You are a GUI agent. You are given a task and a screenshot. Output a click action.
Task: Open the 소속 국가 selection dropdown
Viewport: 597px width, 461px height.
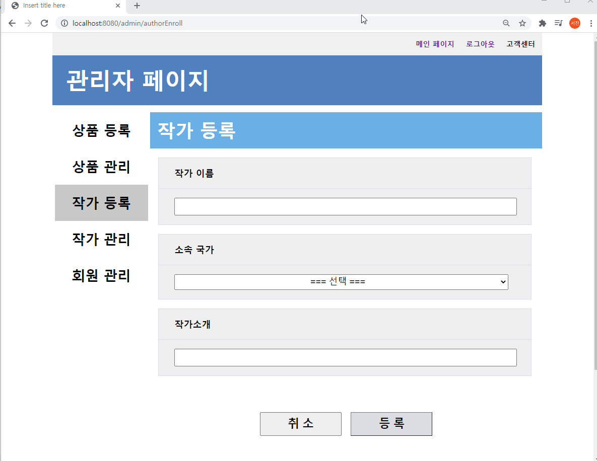click(341, 282)
